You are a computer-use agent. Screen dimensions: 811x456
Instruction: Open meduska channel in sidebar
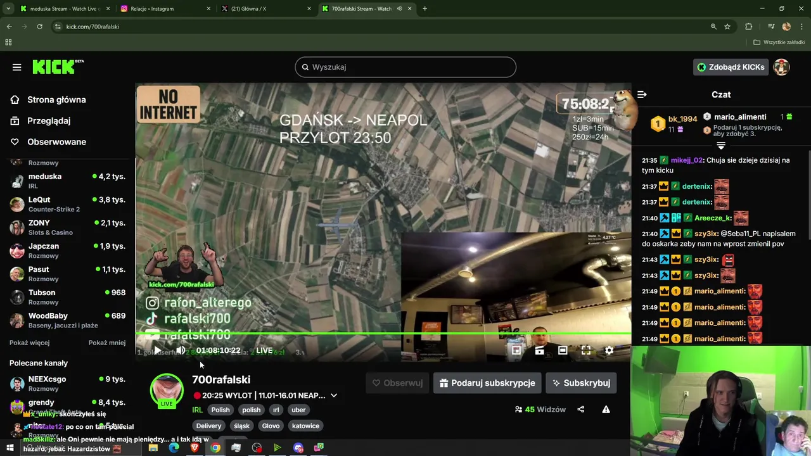click(68, 180)
